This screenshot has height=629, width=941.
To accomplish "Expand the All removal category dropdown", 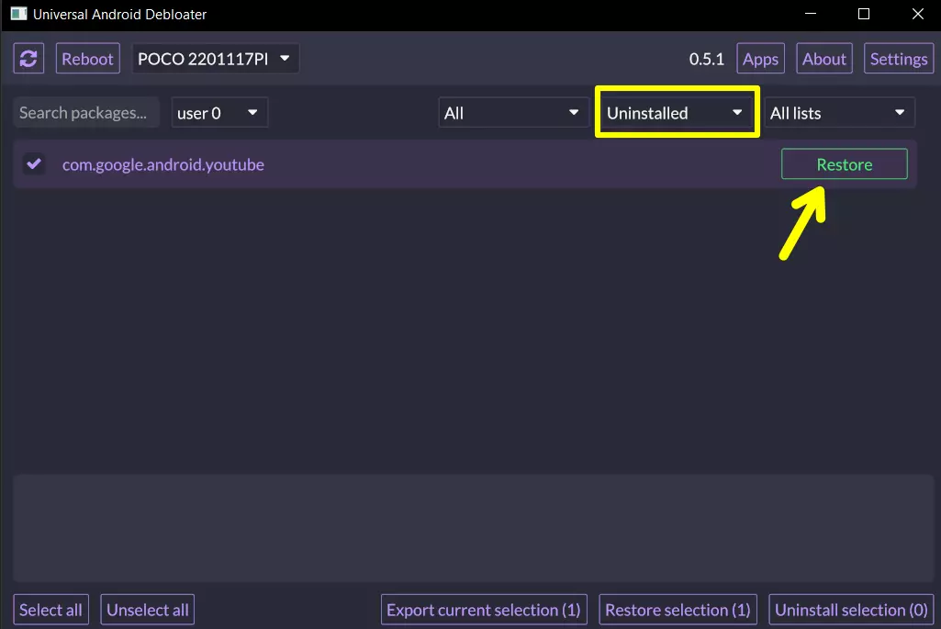I will (x=512, y=113).
